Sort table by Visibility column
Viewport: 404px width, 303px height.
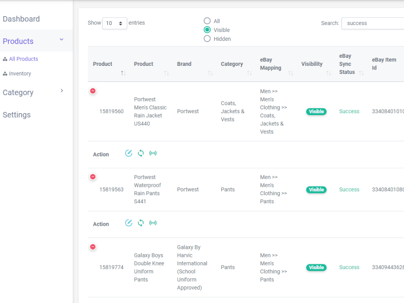(328, 73)
